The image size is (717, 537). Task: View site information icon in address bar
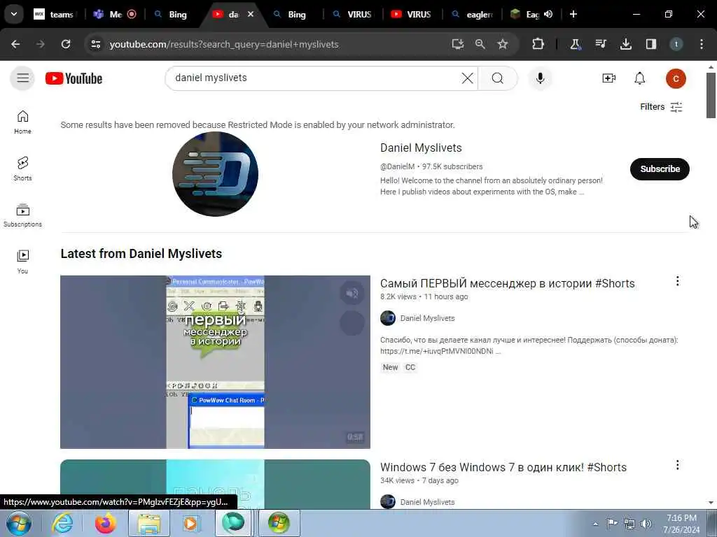95,44
